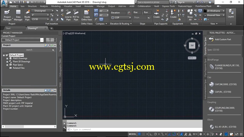Select CAP,SW,3000 palette item
The width and height of the screenshot is (244, 137).
click(x=223, y=84)
